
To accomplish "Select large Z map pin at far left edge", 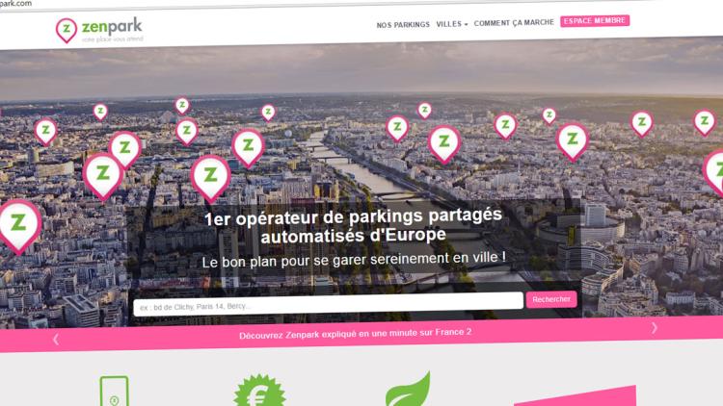I will 18,226.
